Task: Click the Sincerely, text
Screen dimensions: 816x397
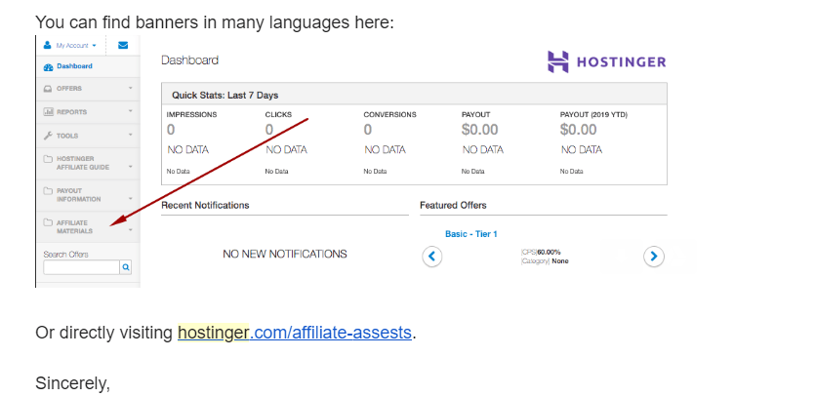Action: click(x=73, y=383)
